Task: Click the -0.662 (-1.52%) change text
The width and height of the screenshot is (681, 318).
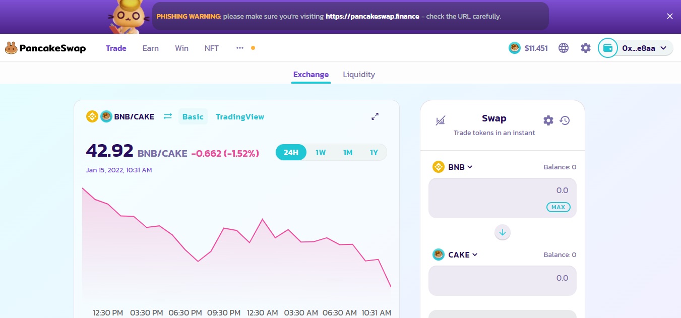Action: (x=225, y=153)
